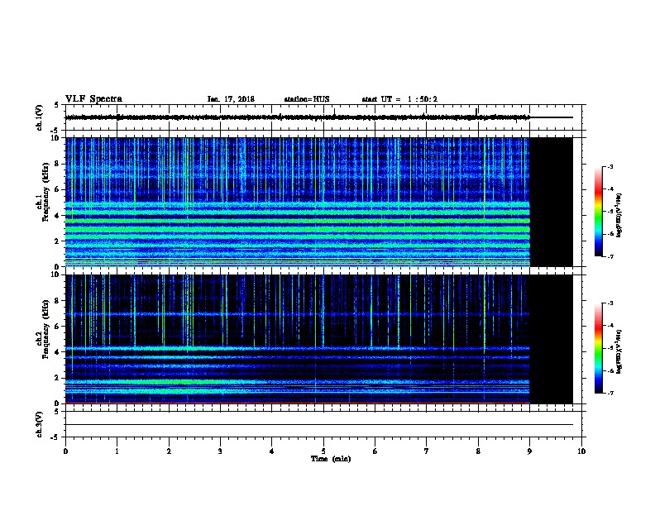Click the "Time (min)" axis title
The height and width of the screenshot is (506, 655).
tap(331, 459)
